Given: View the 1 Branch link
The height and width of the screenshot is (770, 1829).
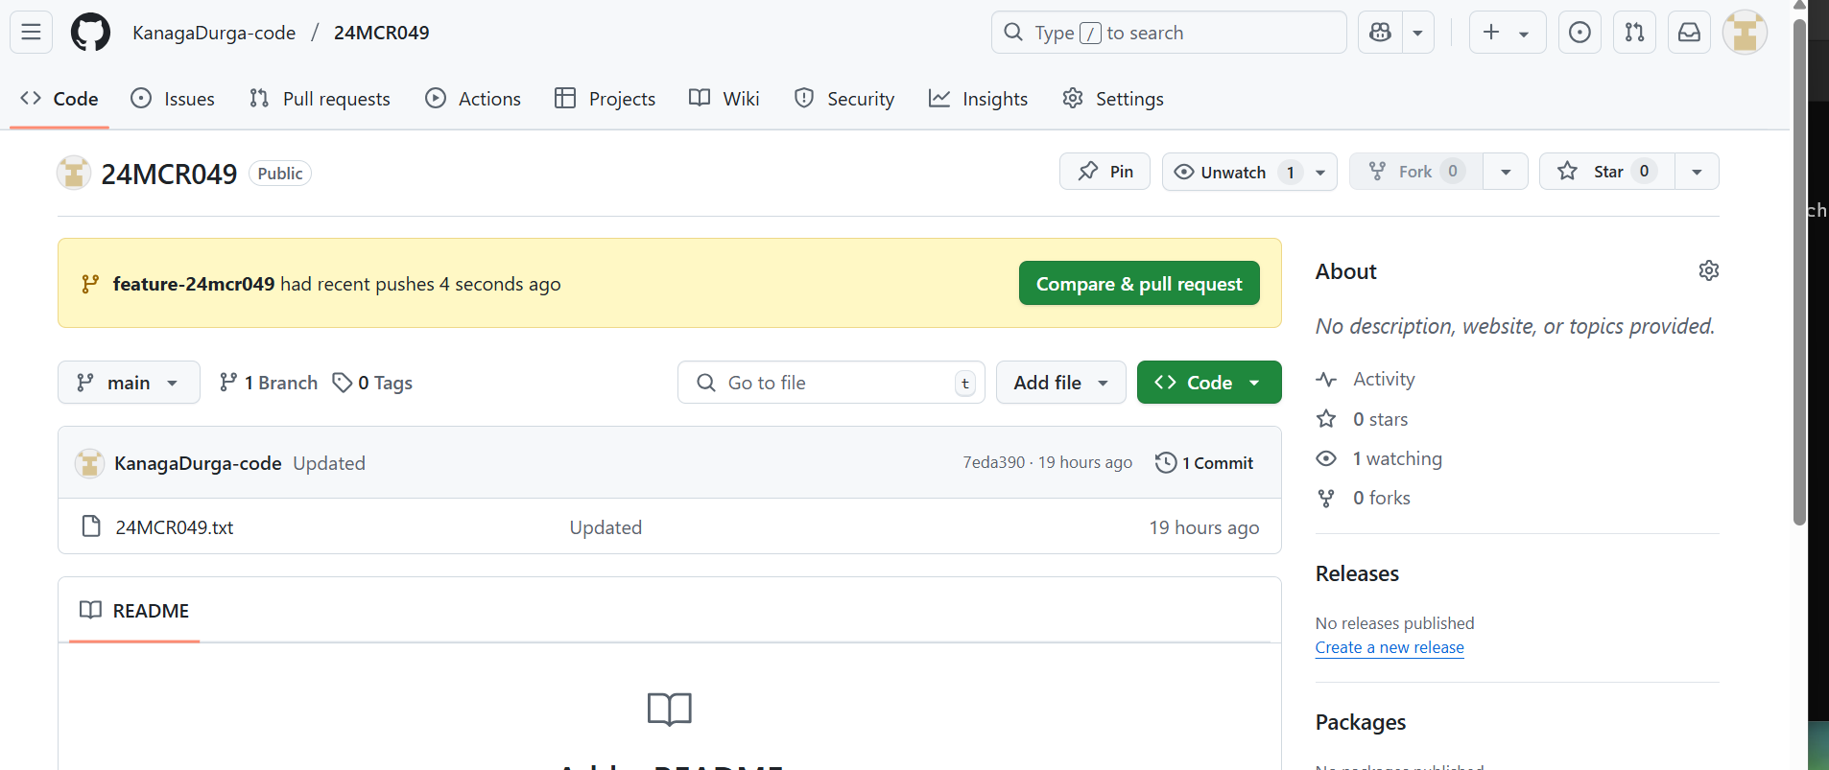Looking at the screenshot, I should [x=269, y=383].
